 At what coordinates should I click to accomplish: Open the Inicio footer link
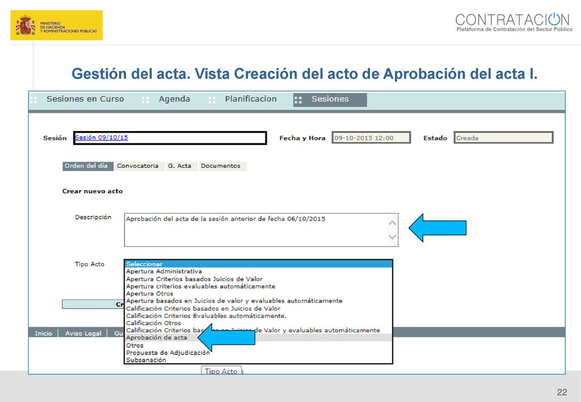(43, 333)
